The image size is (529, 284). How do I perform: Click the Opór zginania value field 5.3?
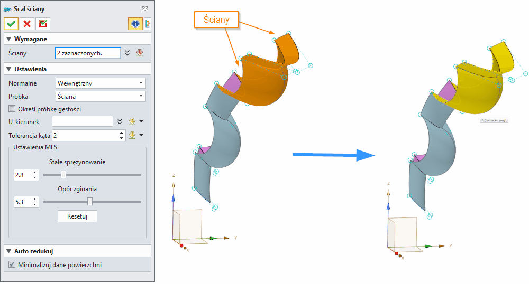click(23, 202)
